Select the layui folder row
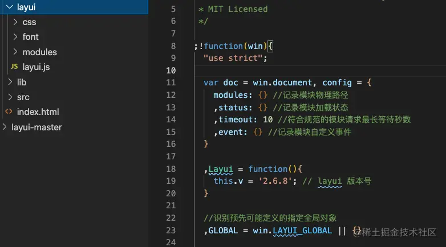This screenshot has width=446, height=247. click(x=74, y=7)
